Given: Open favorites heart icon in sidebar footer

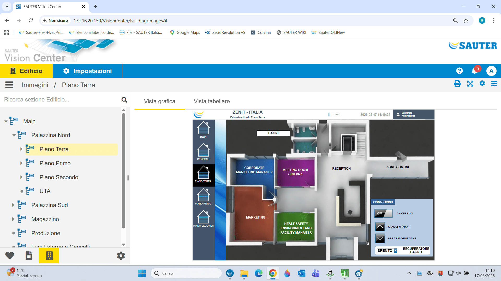Looking at the screenshot, I should (x=10, y=256).
